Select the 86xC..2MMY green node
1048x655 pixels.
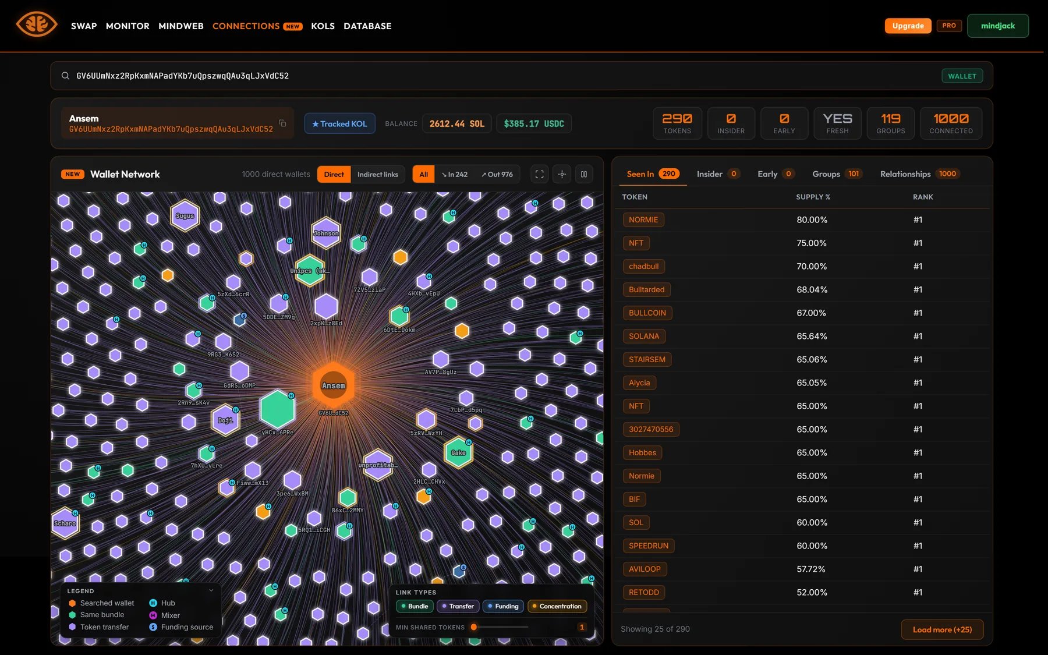tap(348, 497)
